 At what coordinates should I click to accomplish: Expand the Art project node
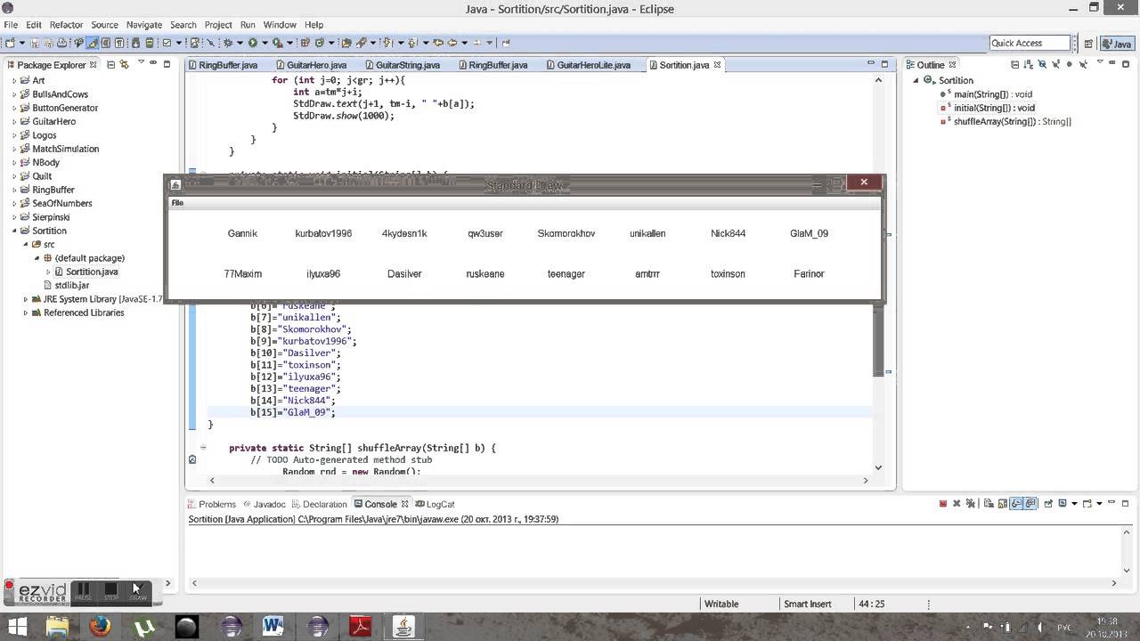[x=14, y=80]
